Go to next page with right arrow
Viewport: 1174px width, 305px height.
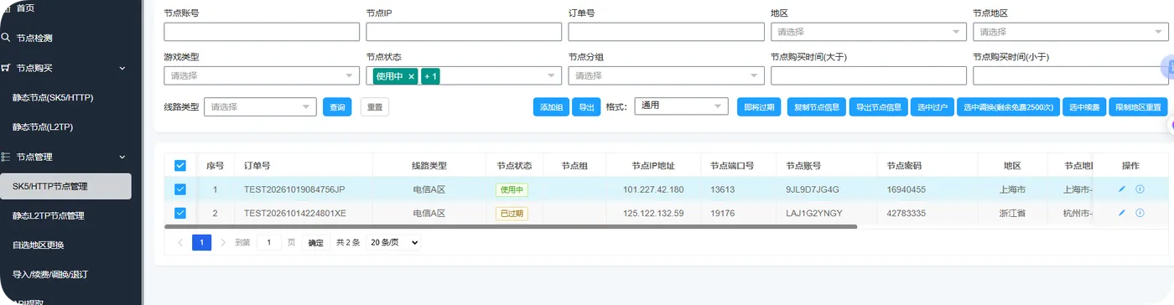(223, 242)
